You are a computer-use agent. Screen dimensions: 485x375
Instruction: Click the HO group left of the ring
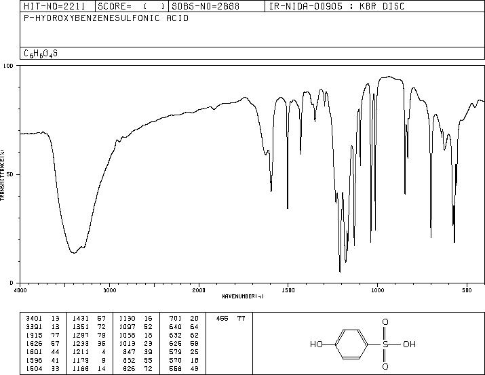[x=316, y=344]
